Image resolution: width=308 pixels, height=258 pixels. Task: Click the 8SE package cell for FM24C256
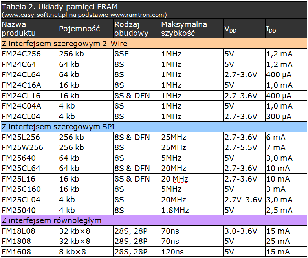pos(137,54)
